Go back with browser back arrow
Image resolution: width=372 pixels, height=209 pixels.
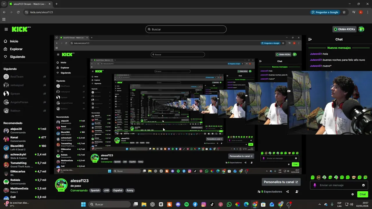coord(4,12)
